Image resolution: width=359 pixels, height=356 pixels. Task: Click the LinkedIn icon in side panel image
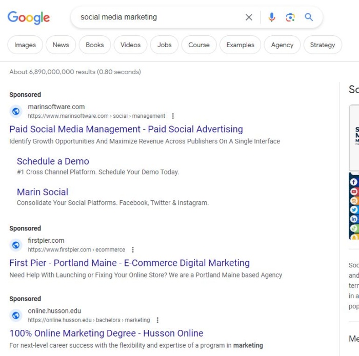pyautogui.click(x=354, y=219)
